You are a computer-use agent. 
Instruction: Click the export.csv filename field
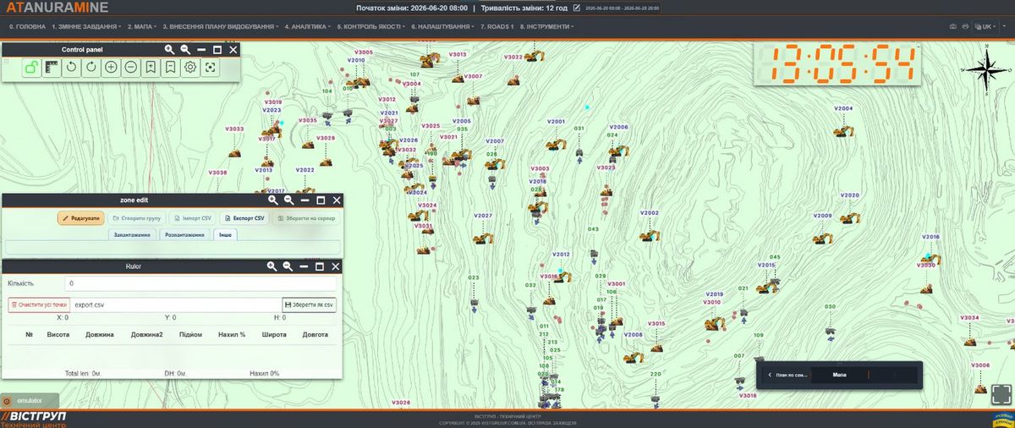[x=177, y=305]
